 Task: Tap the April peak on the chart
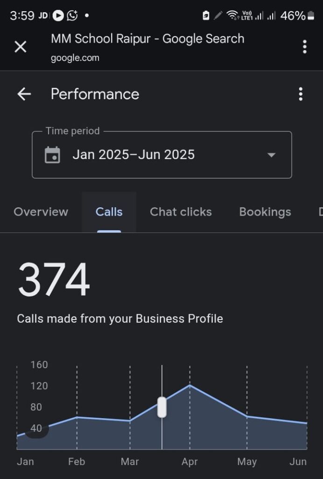190,385
